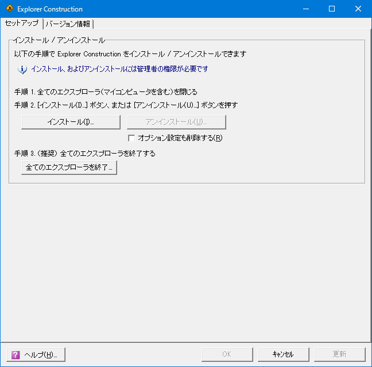This screenshot has width=372, height=367.
Task: Click the キャンセル button
Action: pos(283,354)
